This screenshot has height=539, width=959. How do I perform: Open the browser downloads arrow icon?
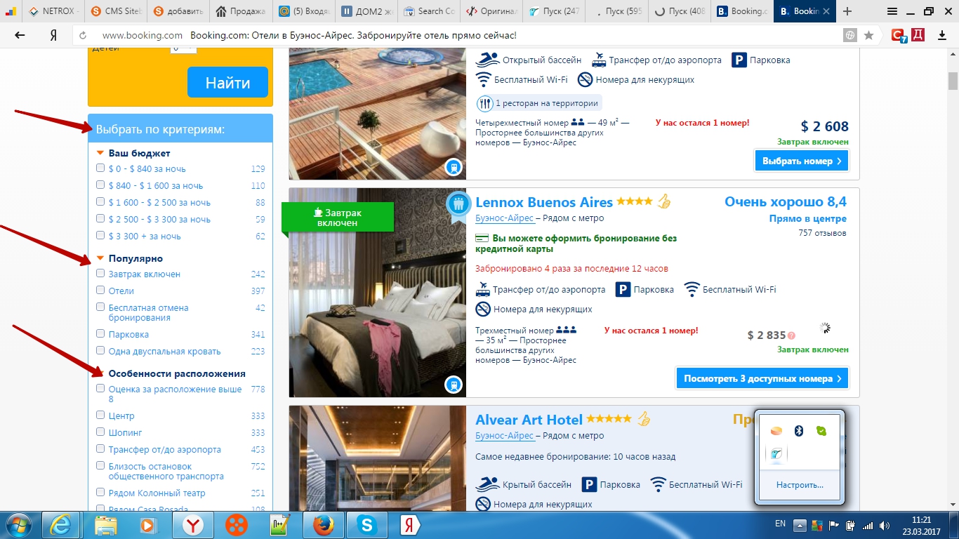coord(942,35)
